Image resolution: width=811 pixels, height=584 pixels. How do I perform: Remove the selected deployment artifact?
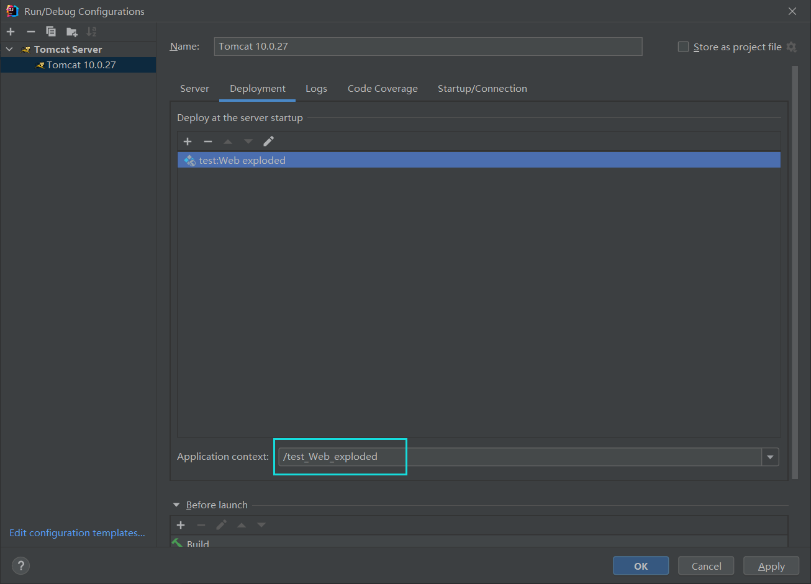pos(208,142)
